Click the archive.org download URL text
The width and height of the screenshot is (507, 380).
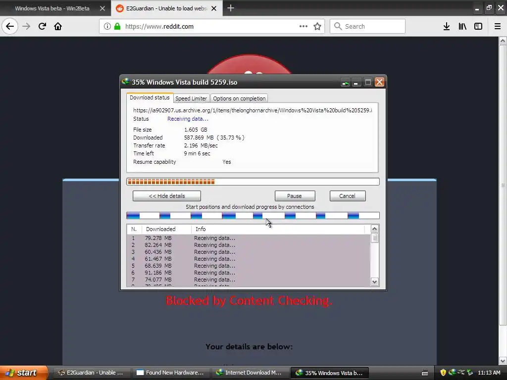tap(253, 110)
